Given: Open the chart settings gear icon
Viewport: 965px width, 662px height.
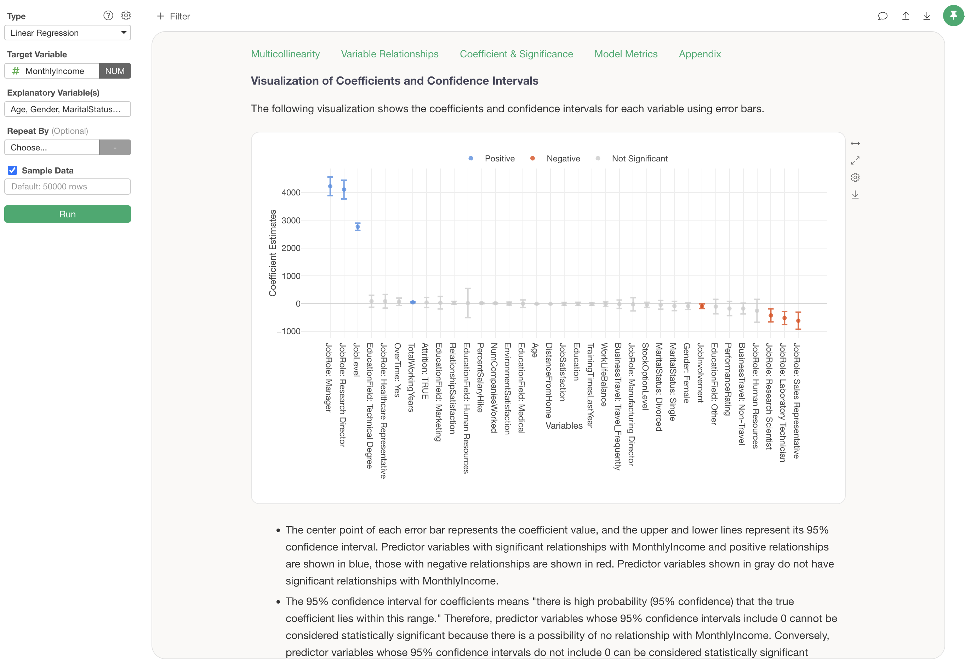Looking at the screenshot, I should tap(855, 178).
